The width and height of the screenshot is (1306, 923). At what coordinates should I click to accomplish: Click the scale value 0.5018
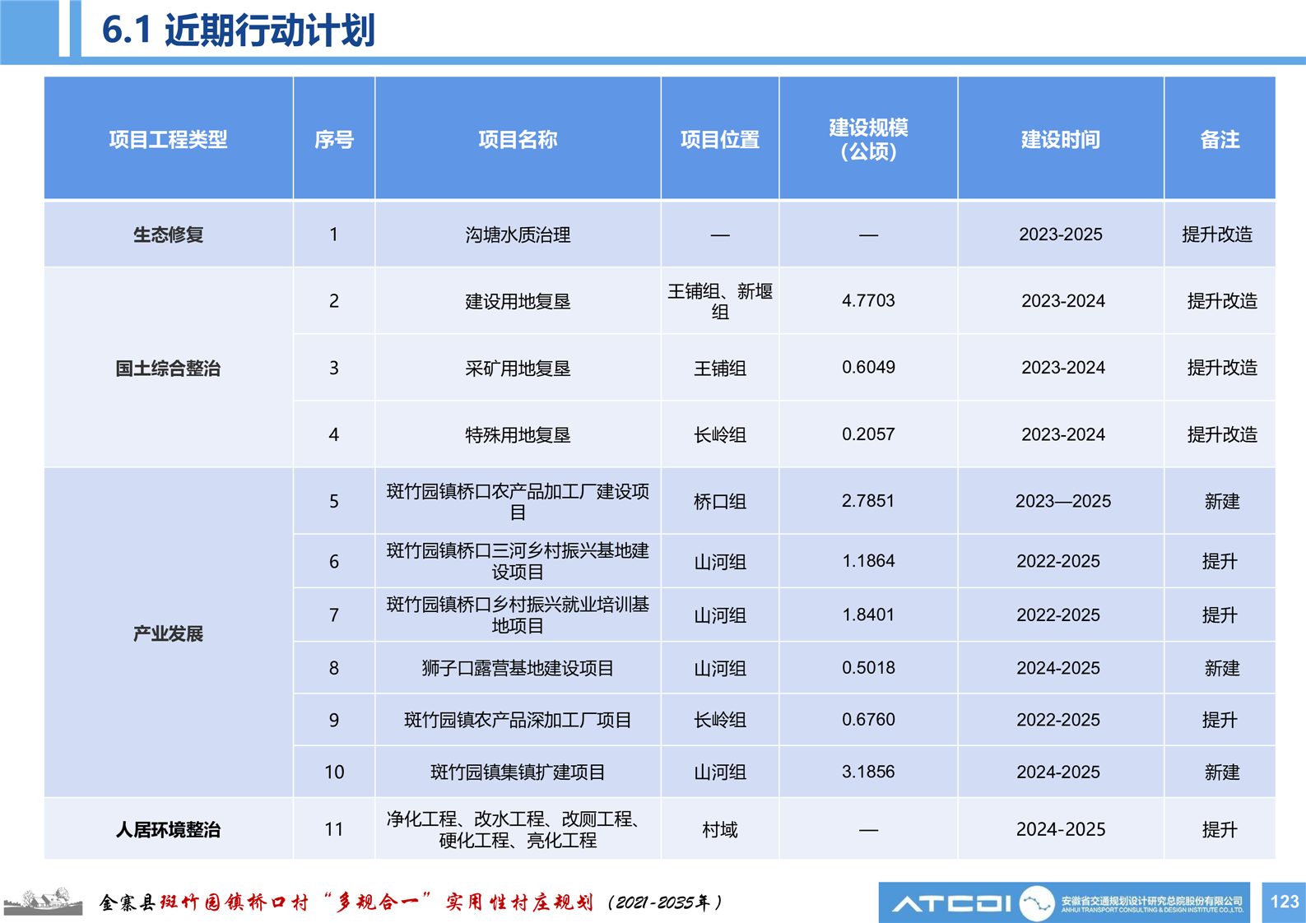868,667
